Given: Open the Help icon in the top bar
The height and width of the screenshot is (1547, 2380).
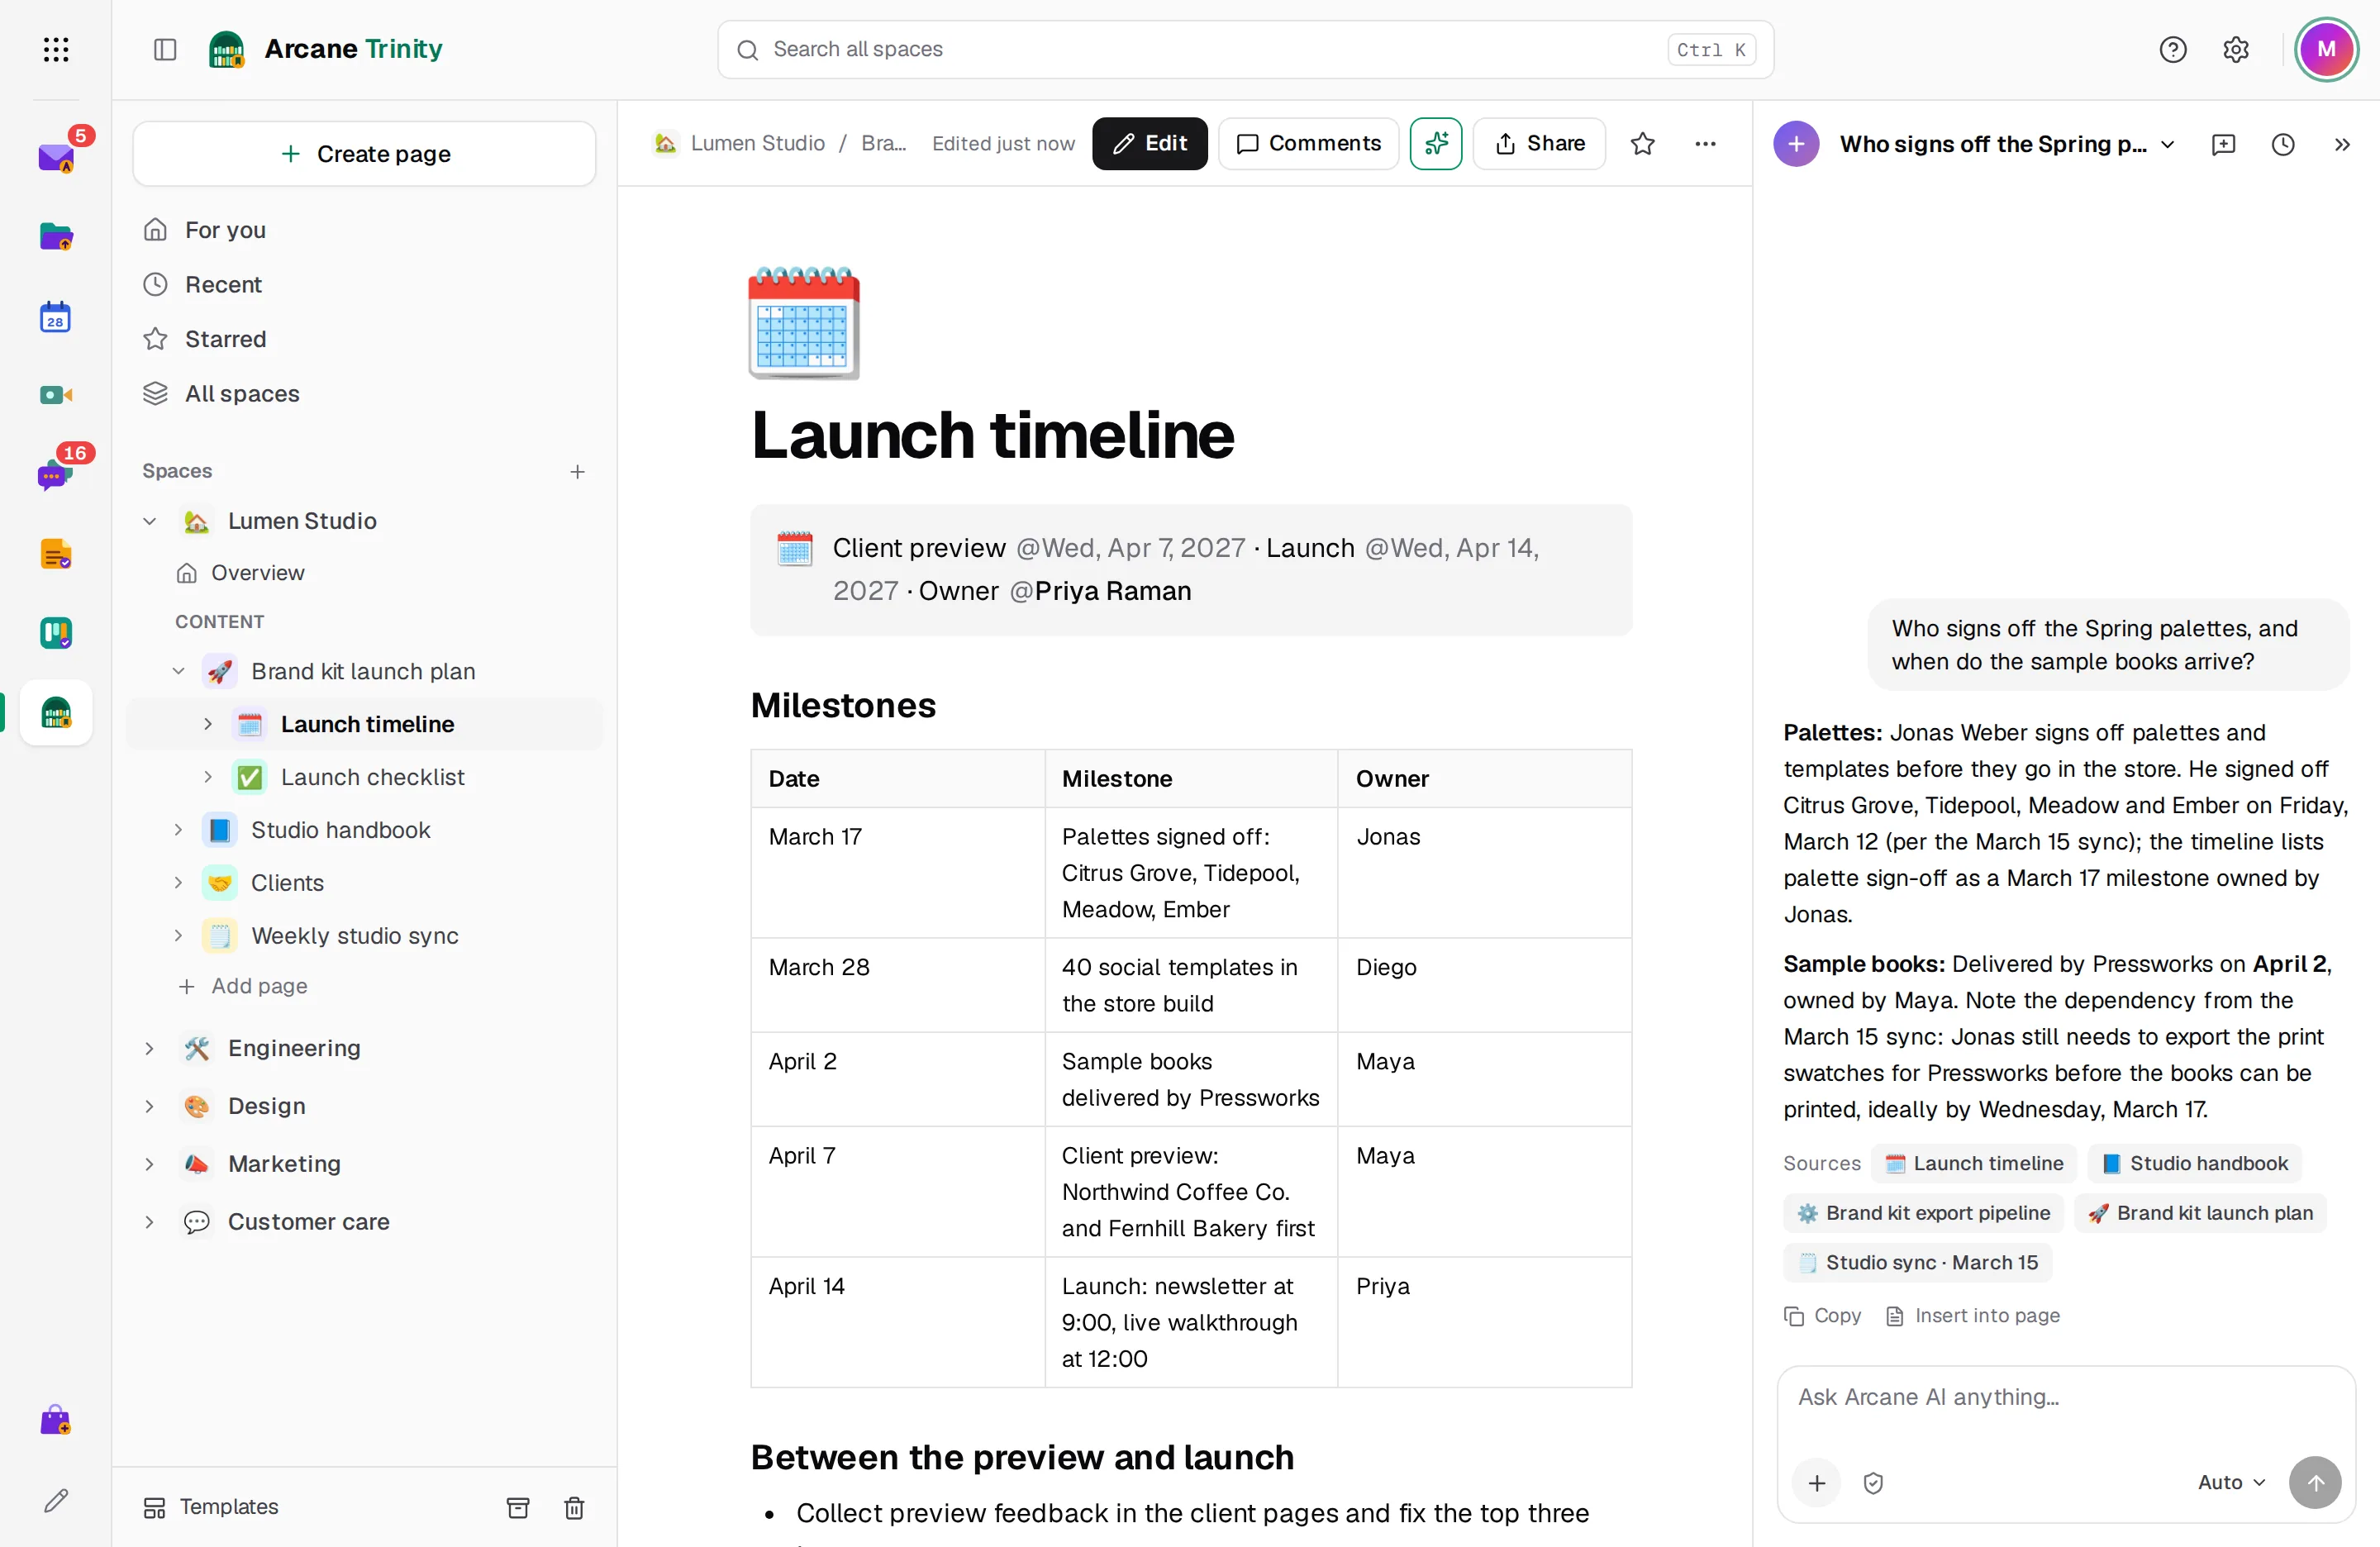Looking at the screenshot, I should (x=2172, y=49).
